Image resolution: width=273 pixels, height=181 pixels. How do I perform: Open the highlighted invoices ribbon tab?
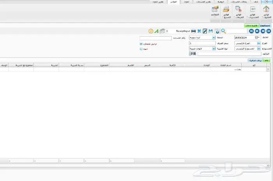tap(173, 2)
